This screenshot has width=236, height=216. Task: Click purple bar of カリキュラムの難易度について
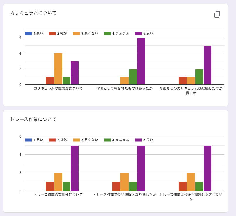coord(75,73)
